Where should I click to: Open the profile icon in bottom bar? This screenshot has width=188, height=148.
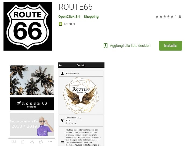[x=32, y=142]
